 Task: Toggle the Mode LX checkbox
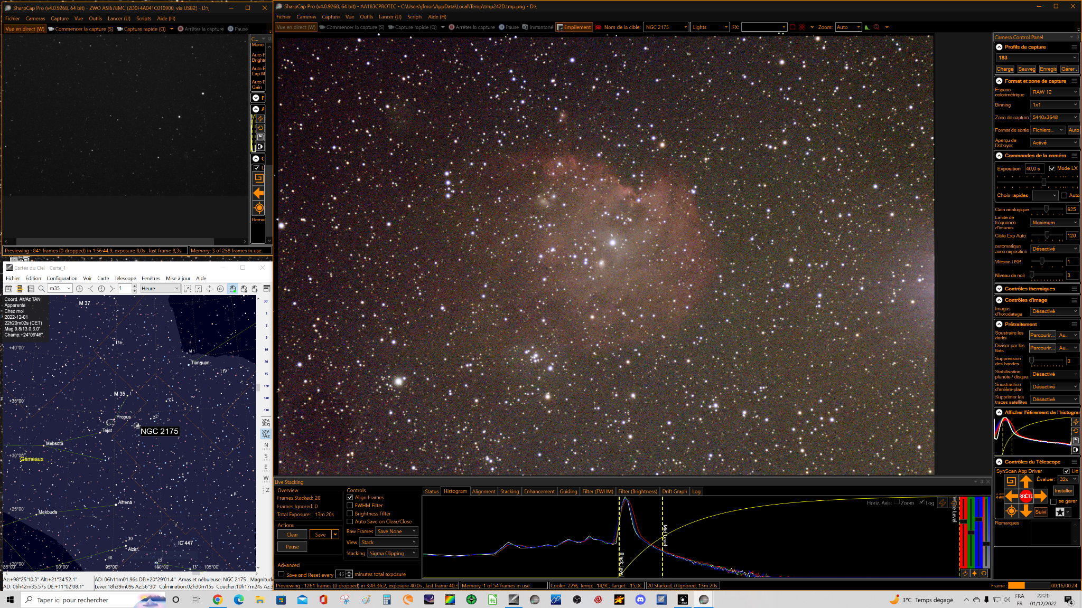[1052, 168]
